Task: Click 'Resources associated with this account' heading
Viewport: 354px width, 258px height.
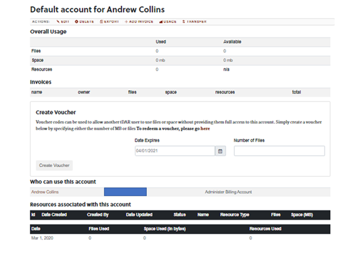Action: click(x=81, y=205)
